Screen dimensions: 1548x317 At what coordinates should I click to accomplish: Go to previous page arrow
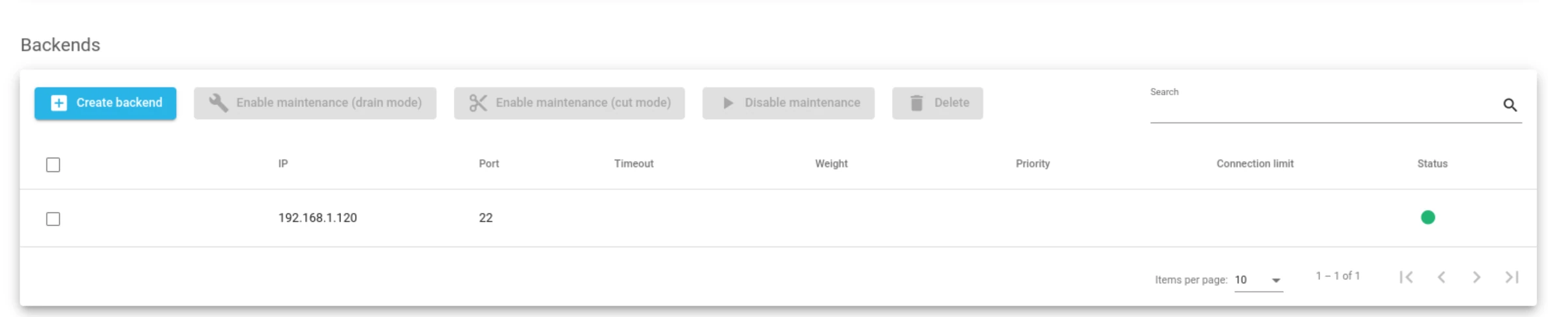tap(1442, 277)
